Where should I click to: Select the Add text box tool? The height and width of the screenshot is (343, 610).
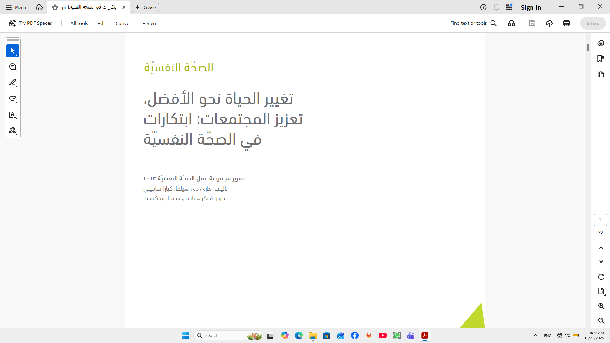coord(13,114)
